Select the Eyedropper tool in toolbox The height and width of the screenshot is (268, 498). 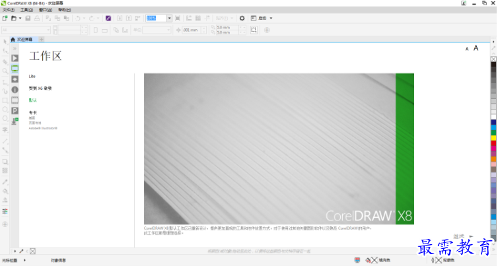click(x=5, y=182)
